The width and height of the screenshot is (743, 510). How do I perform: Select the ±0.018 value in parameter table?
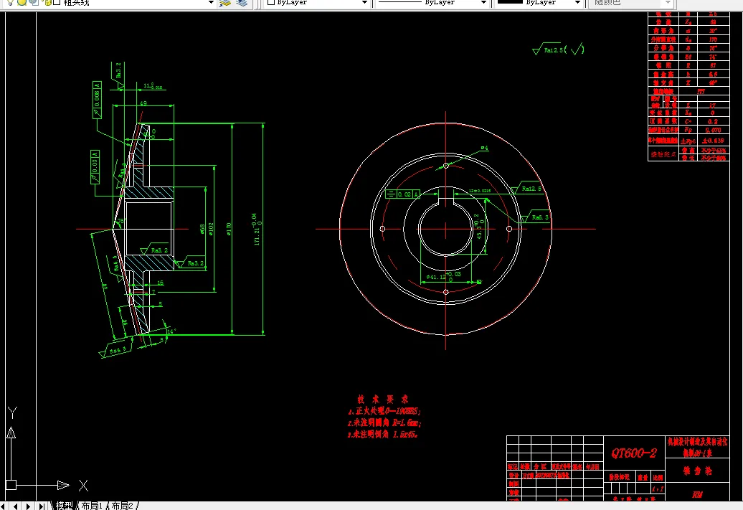[713, 141]
